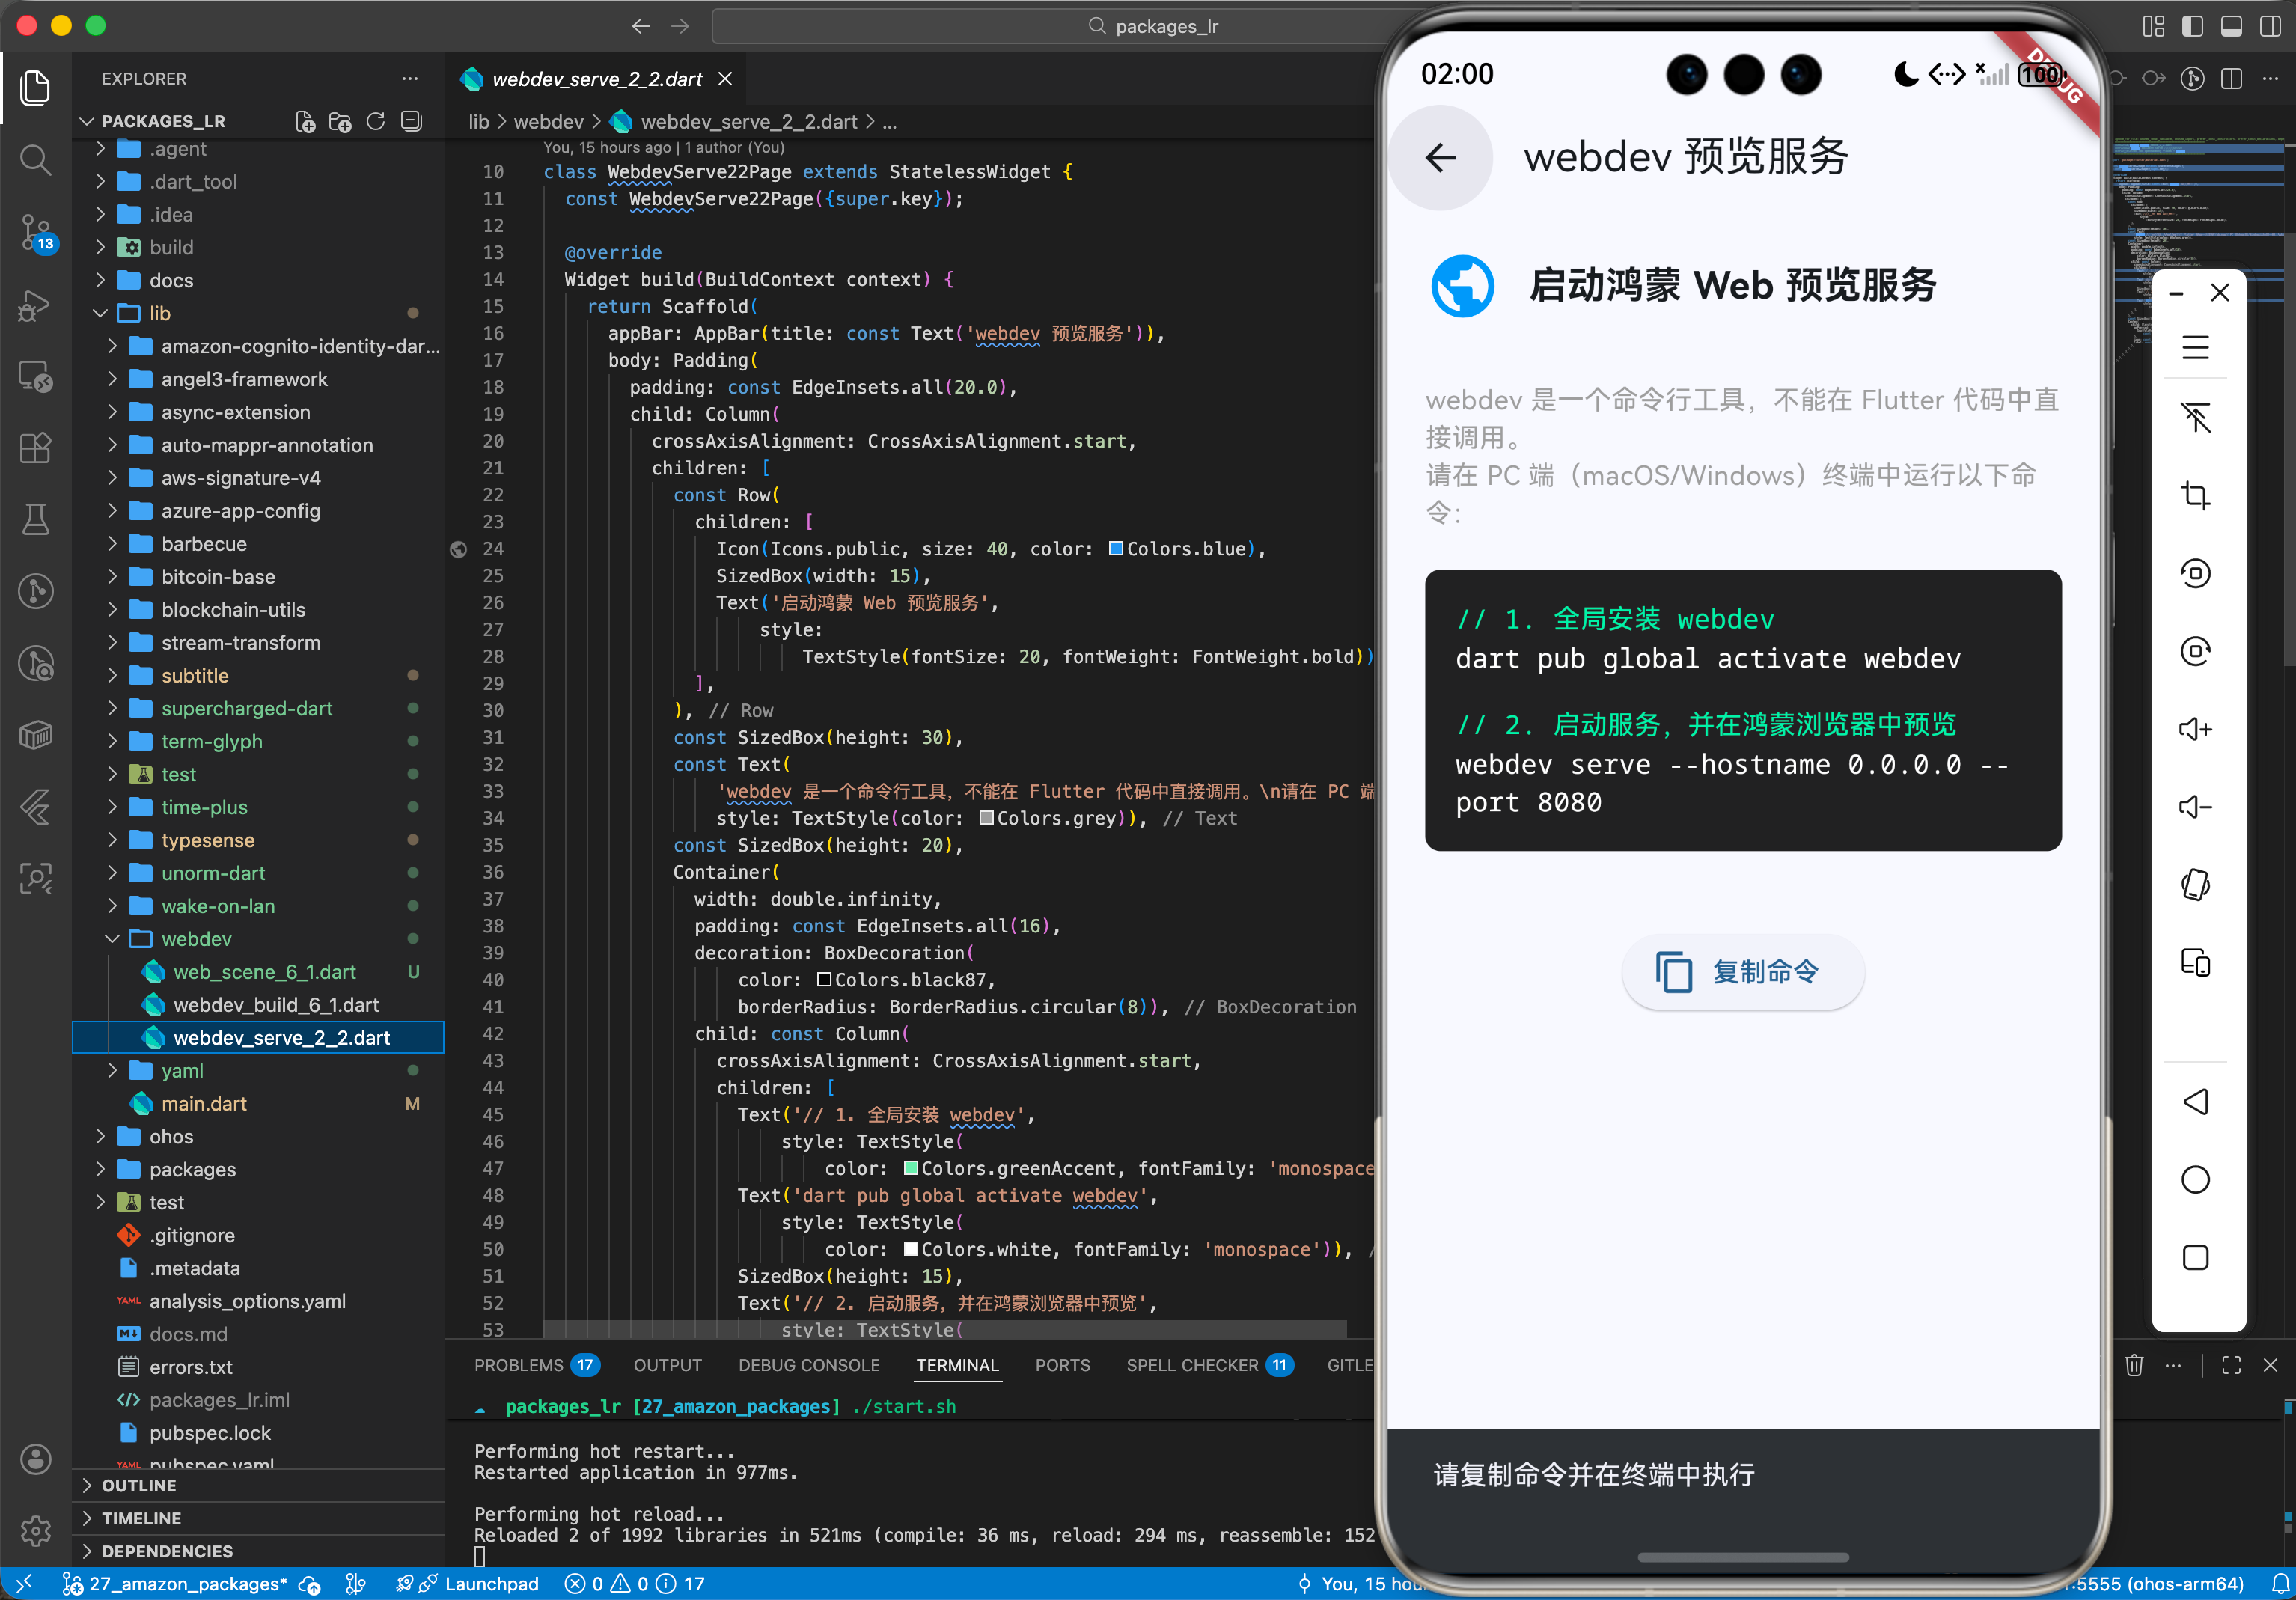Screen dimensions: 2296x1600
Task: Open the Explorer Views and More Actions menu
Action: point(410,78)
